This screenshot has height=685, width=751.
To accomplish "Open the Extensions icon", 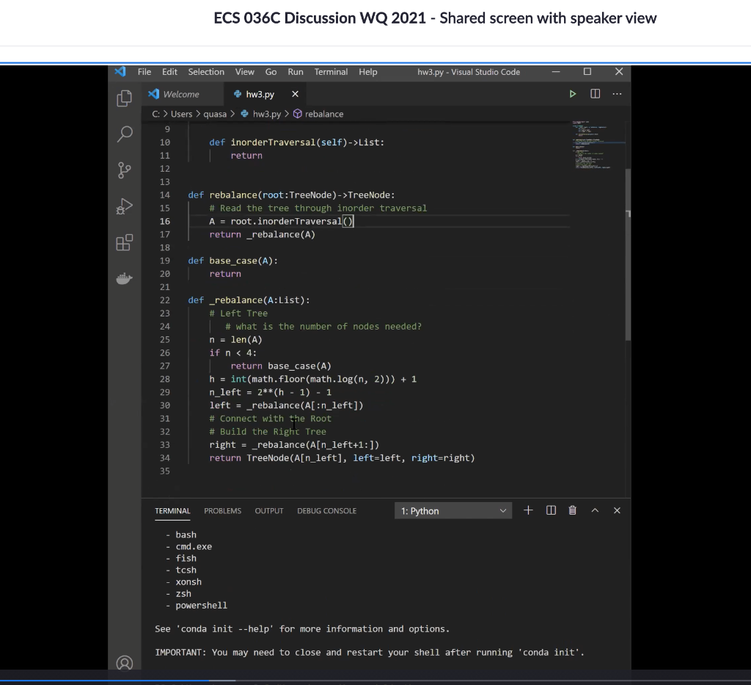I will [125, 242].
